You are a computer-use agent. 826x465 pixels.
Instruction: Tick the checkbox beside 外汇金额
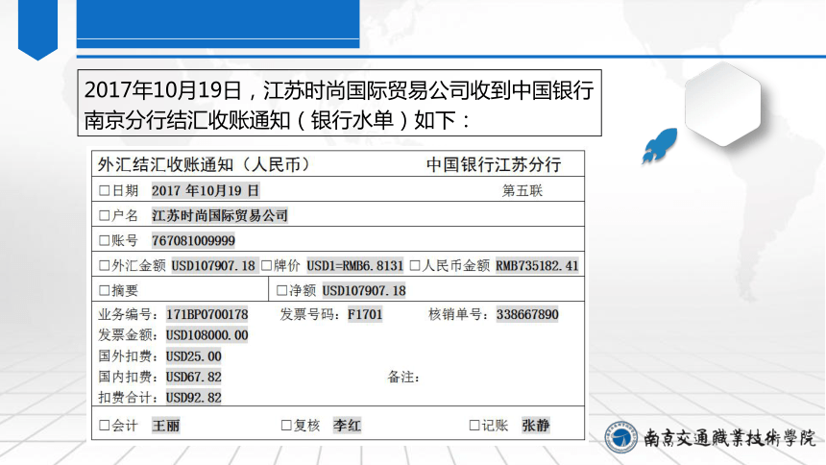click(x=105, y=266)
